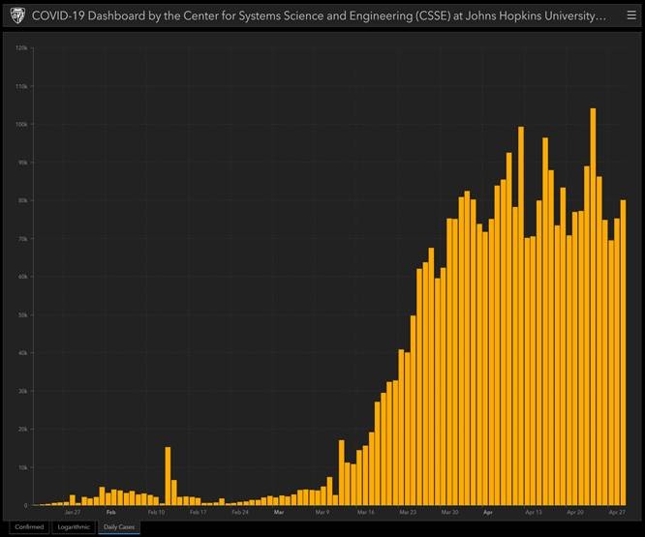This screenshot has width=645, height=537.
Task: Click the Apr 13 date label
Action: pos(533,512)
